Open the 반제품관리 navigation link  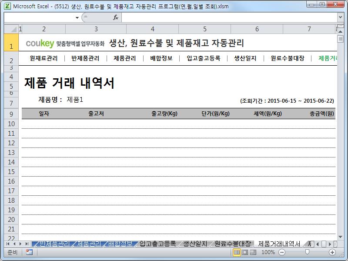[85, 58]
